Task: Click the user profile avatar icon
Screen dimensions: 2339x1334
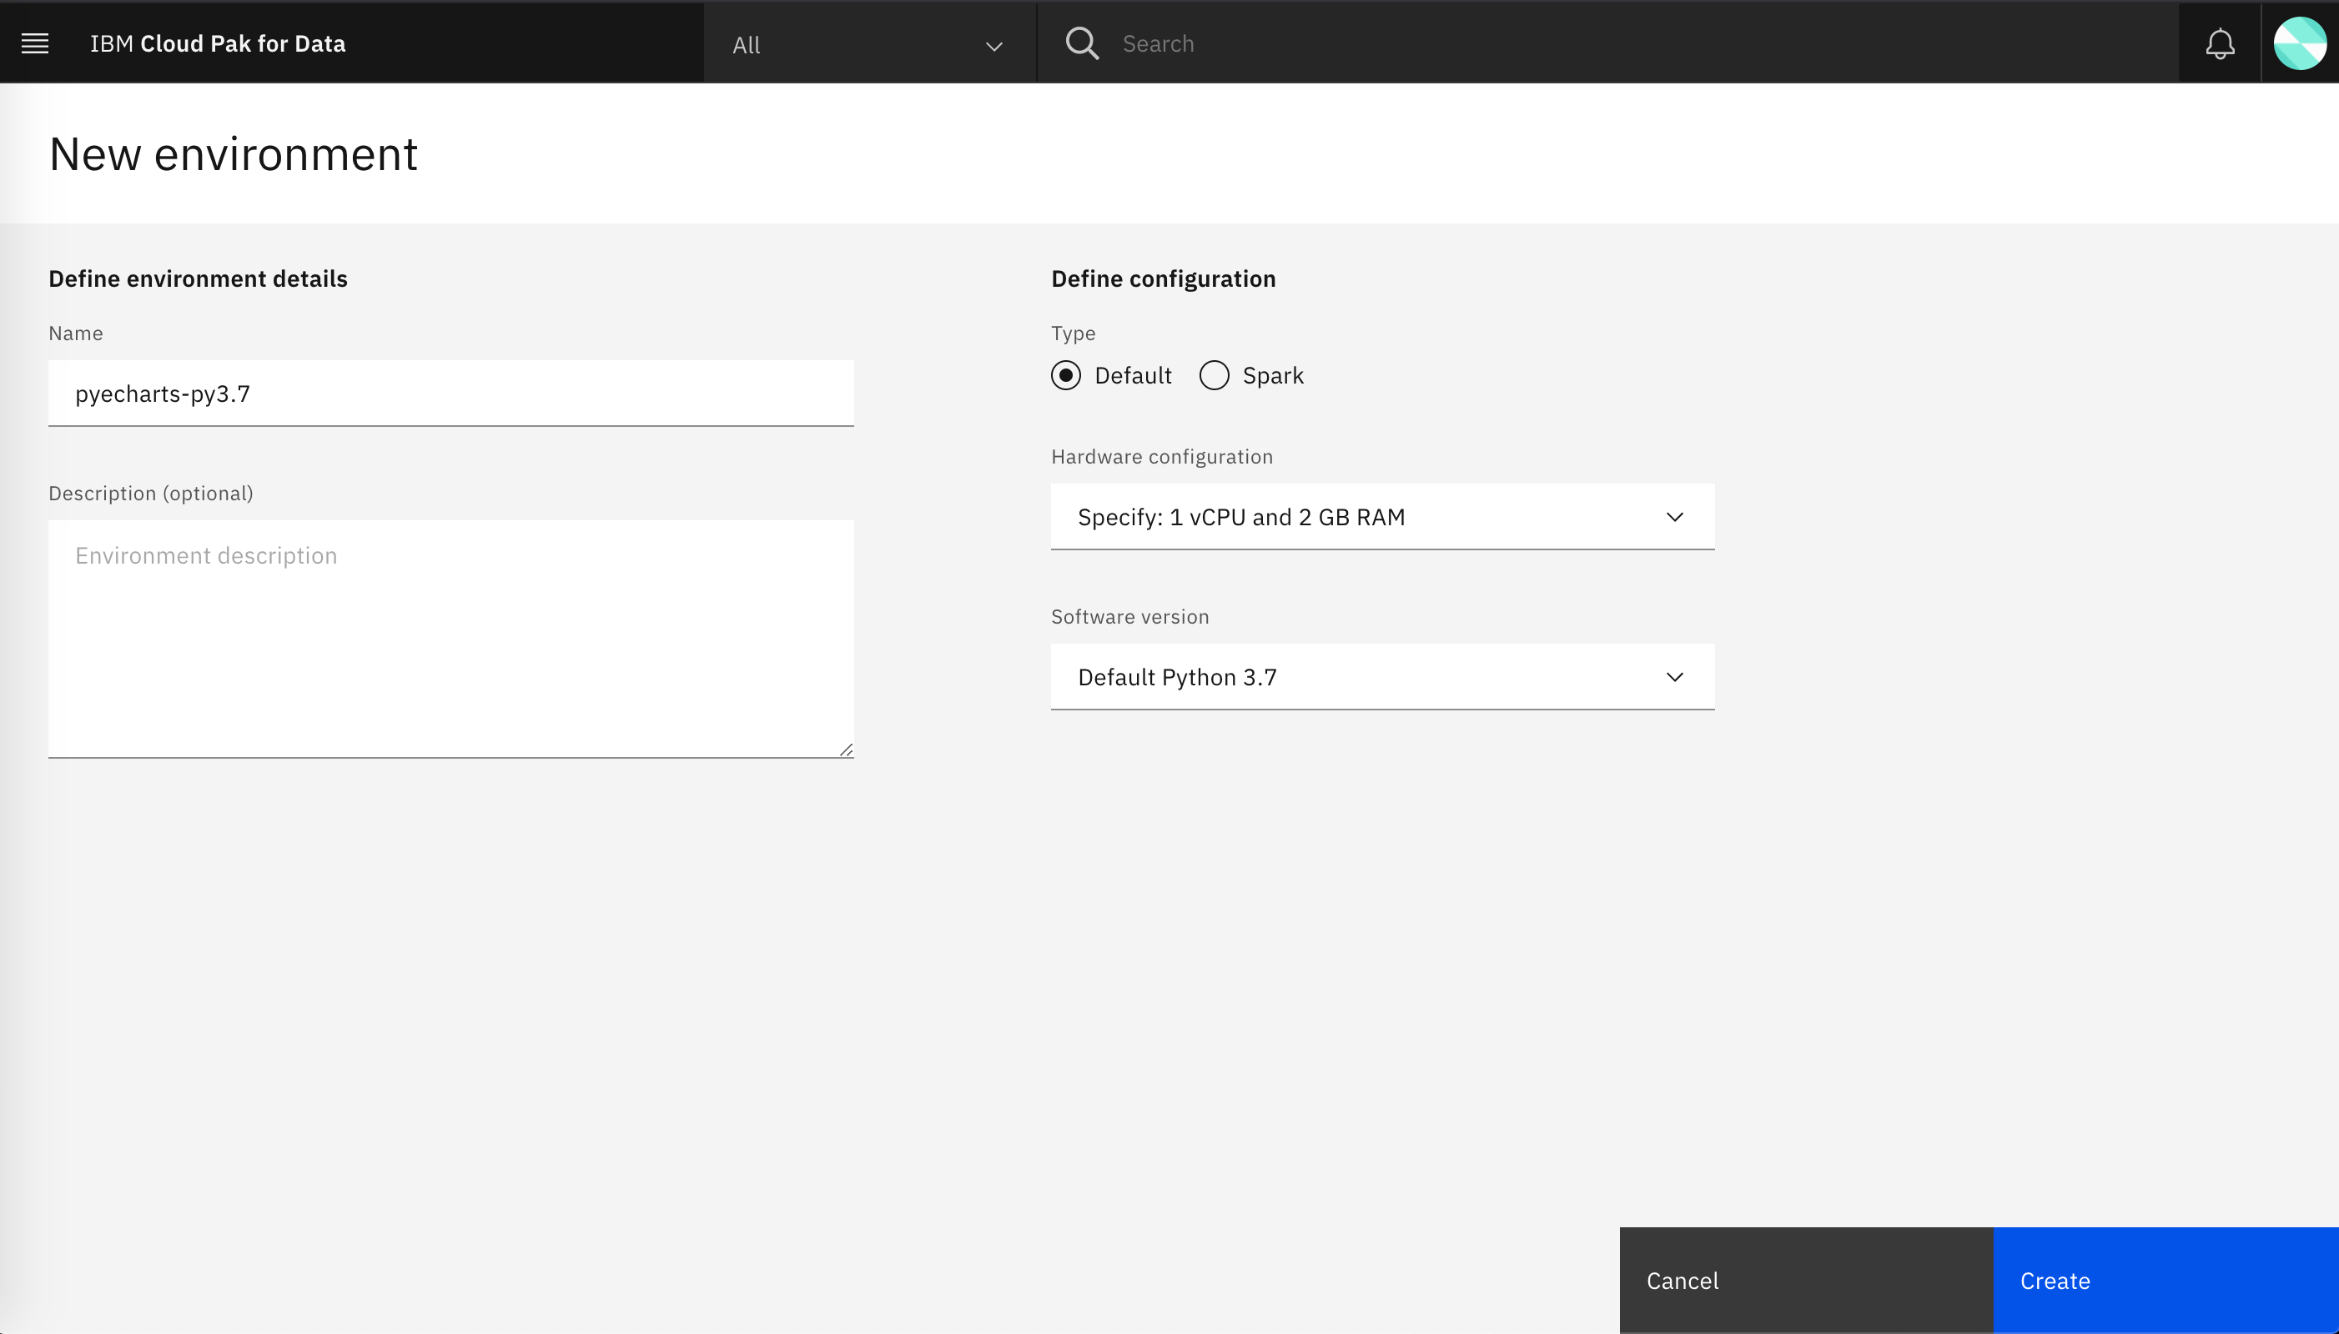Action: [2297, 43]
